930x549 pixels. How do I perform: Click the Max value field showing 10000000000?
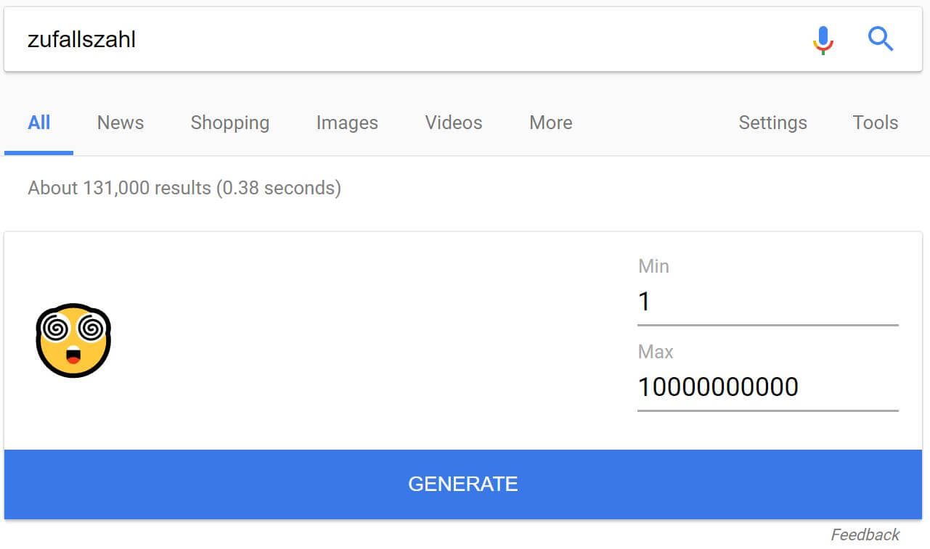[x=767, y=387]
